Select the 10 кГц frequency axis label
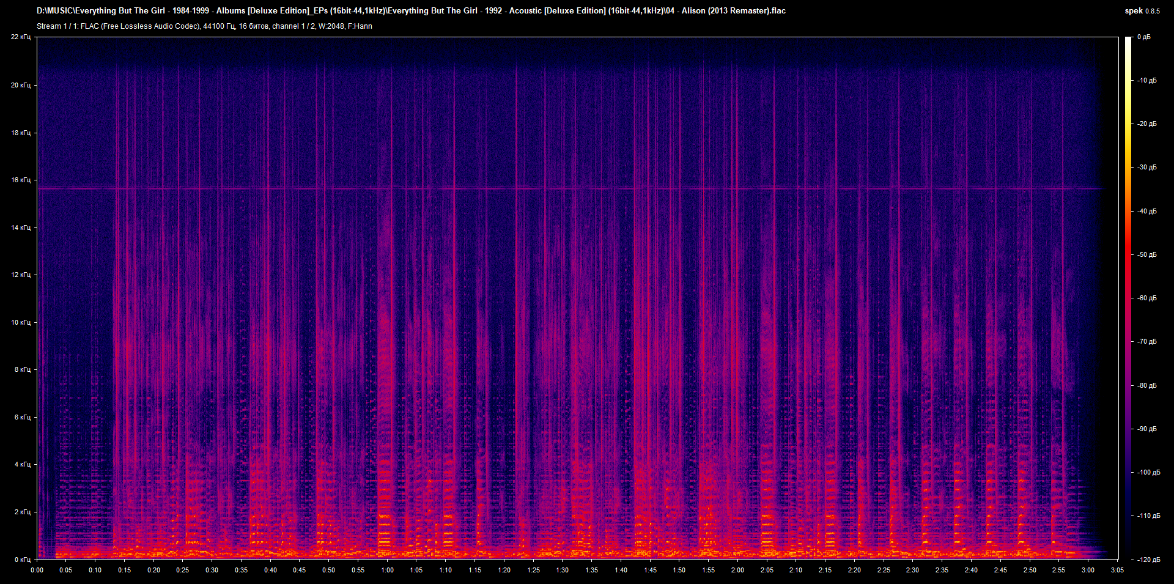Viewport: 1174px width, 584px height. (x=21, y=322)
